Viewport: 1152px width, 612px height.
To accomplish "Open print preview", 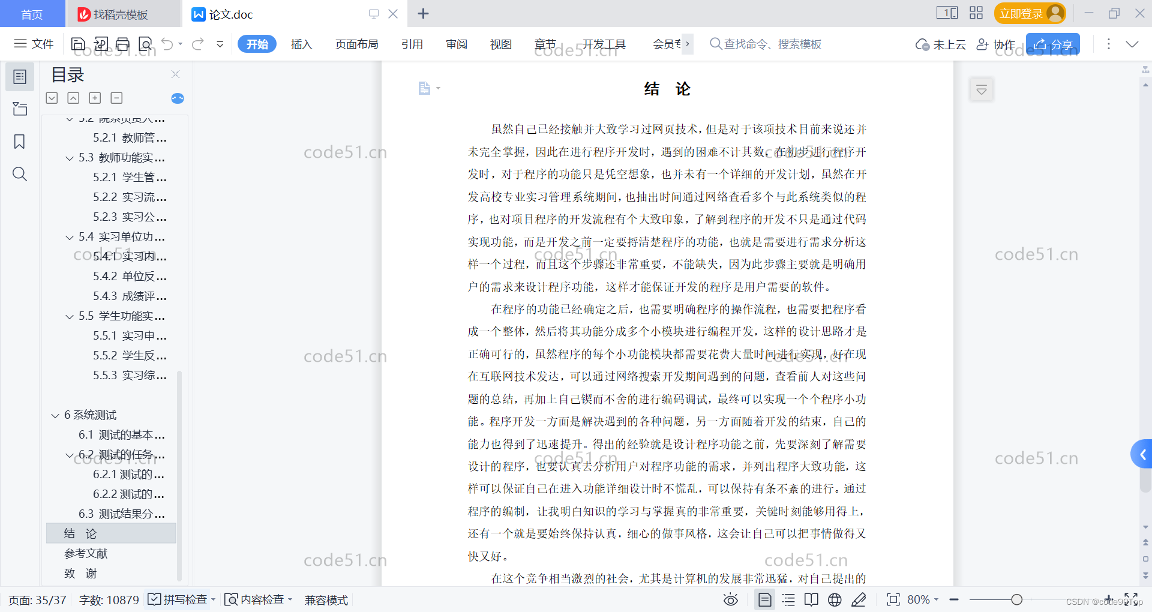I will 145,44.
